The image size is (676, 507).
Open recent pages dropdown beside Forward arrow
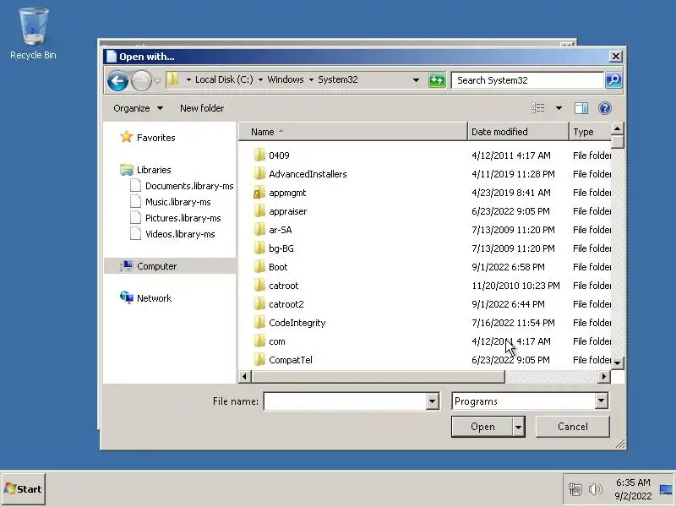tap(157, 80)
